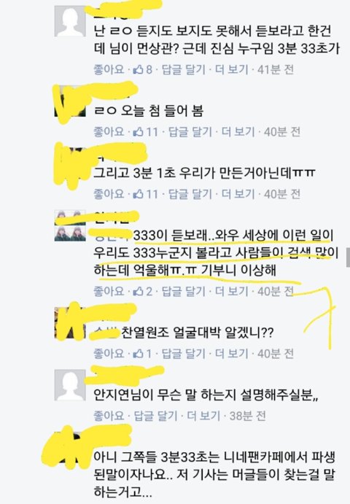Screen dimensions: 350x504
Task: Open default avatar beside 안지연님이 comment
Action: pos(70,385)
